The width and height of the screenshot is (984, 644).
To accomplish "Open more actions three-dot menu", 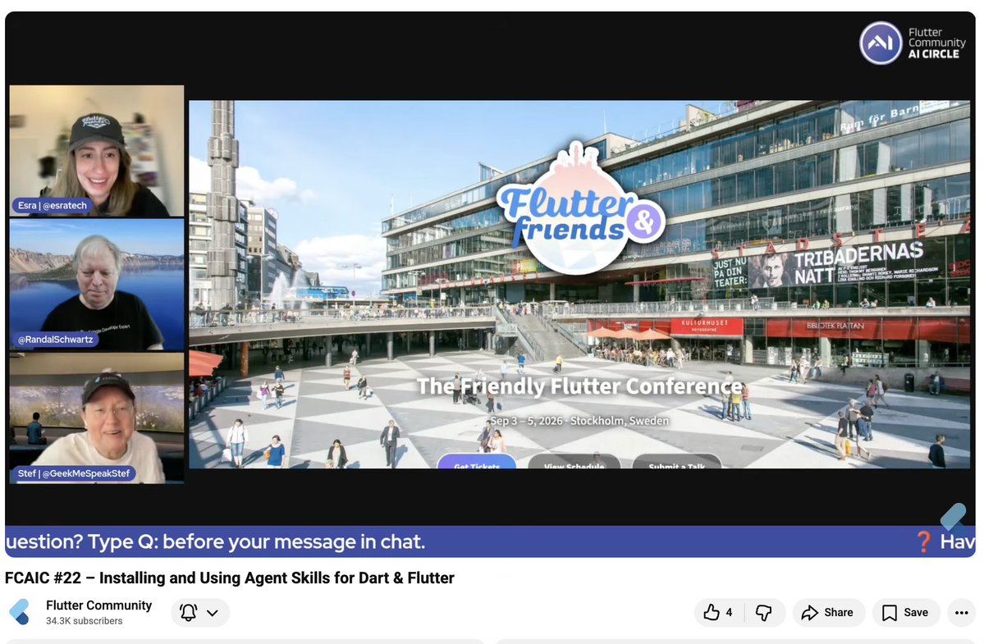I will tap(961, 613).
